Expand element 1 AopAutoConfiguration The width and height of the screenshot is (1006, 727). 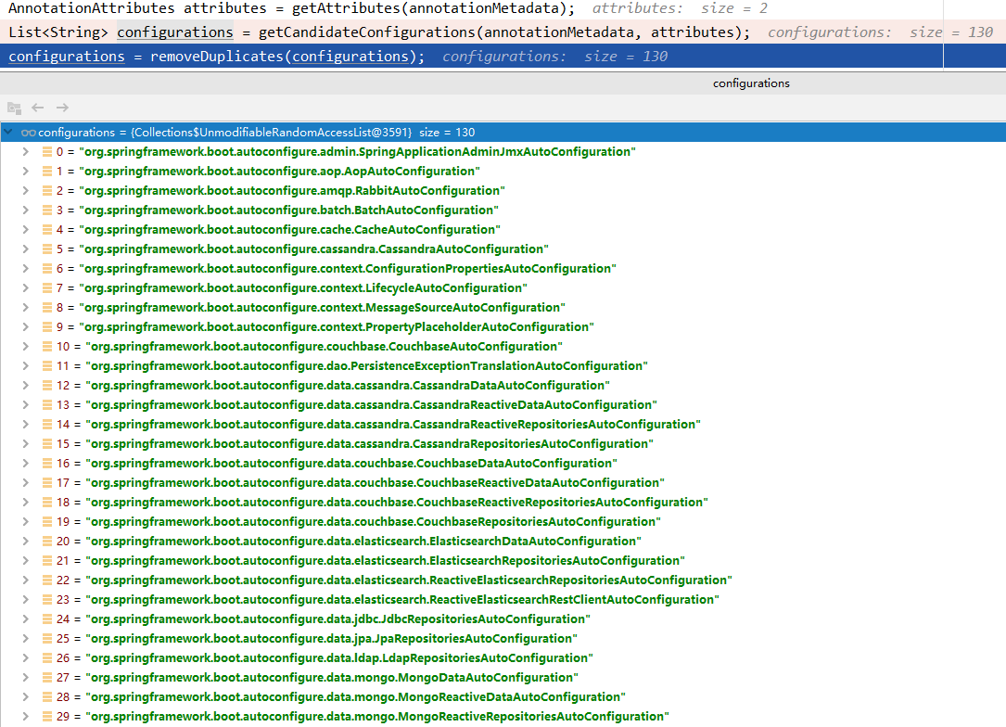tap(26, 172)
